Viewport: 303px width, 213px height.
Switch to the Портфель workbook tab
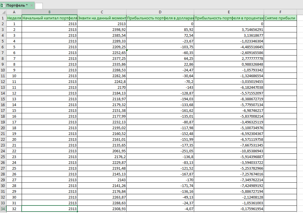click(17, 5)
